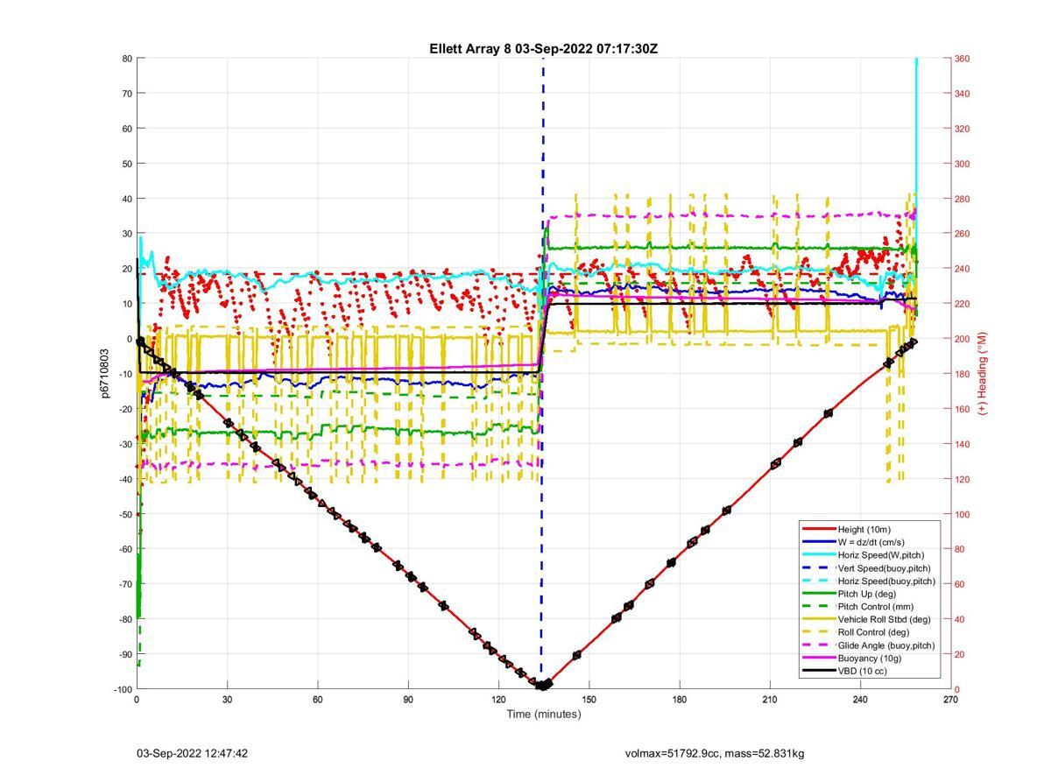Click the black line sample for VBD

[818, 672]
